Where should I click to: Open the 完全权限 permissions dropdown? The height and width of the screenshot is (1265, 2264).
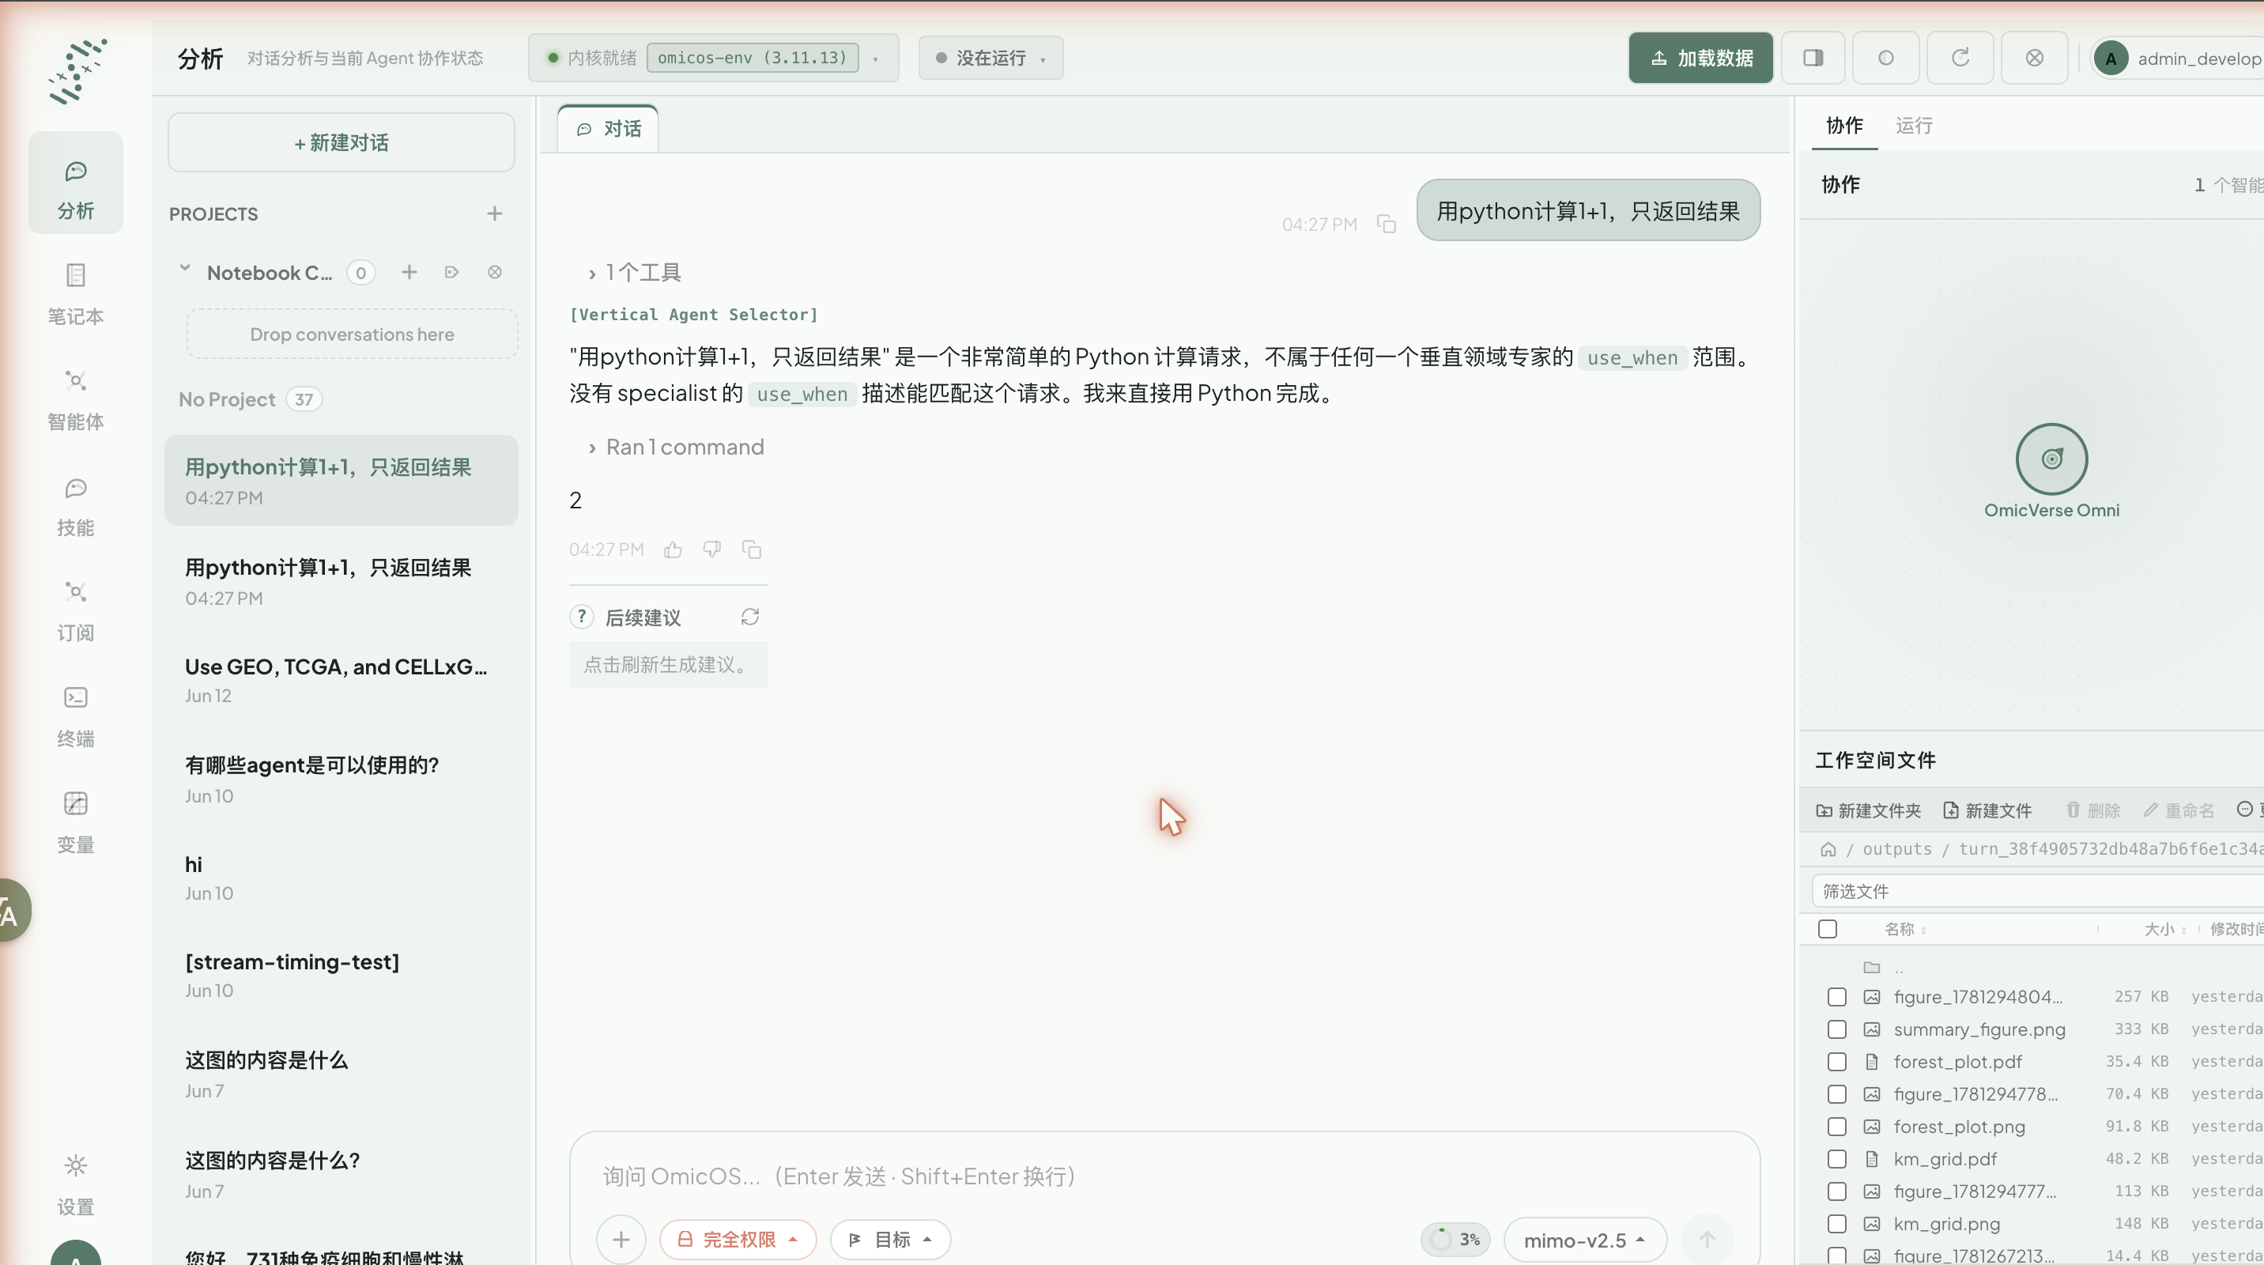click(738, 1240)
